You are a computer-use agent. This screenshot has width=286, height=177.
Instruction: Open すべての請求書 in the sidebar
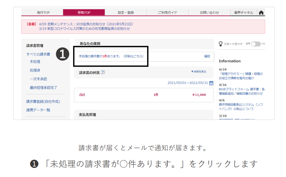point(38,54)
